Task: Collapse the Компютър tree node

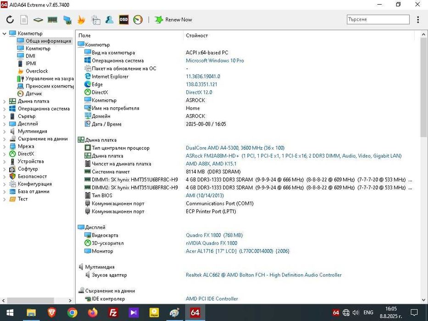Action: pos(4,33)
